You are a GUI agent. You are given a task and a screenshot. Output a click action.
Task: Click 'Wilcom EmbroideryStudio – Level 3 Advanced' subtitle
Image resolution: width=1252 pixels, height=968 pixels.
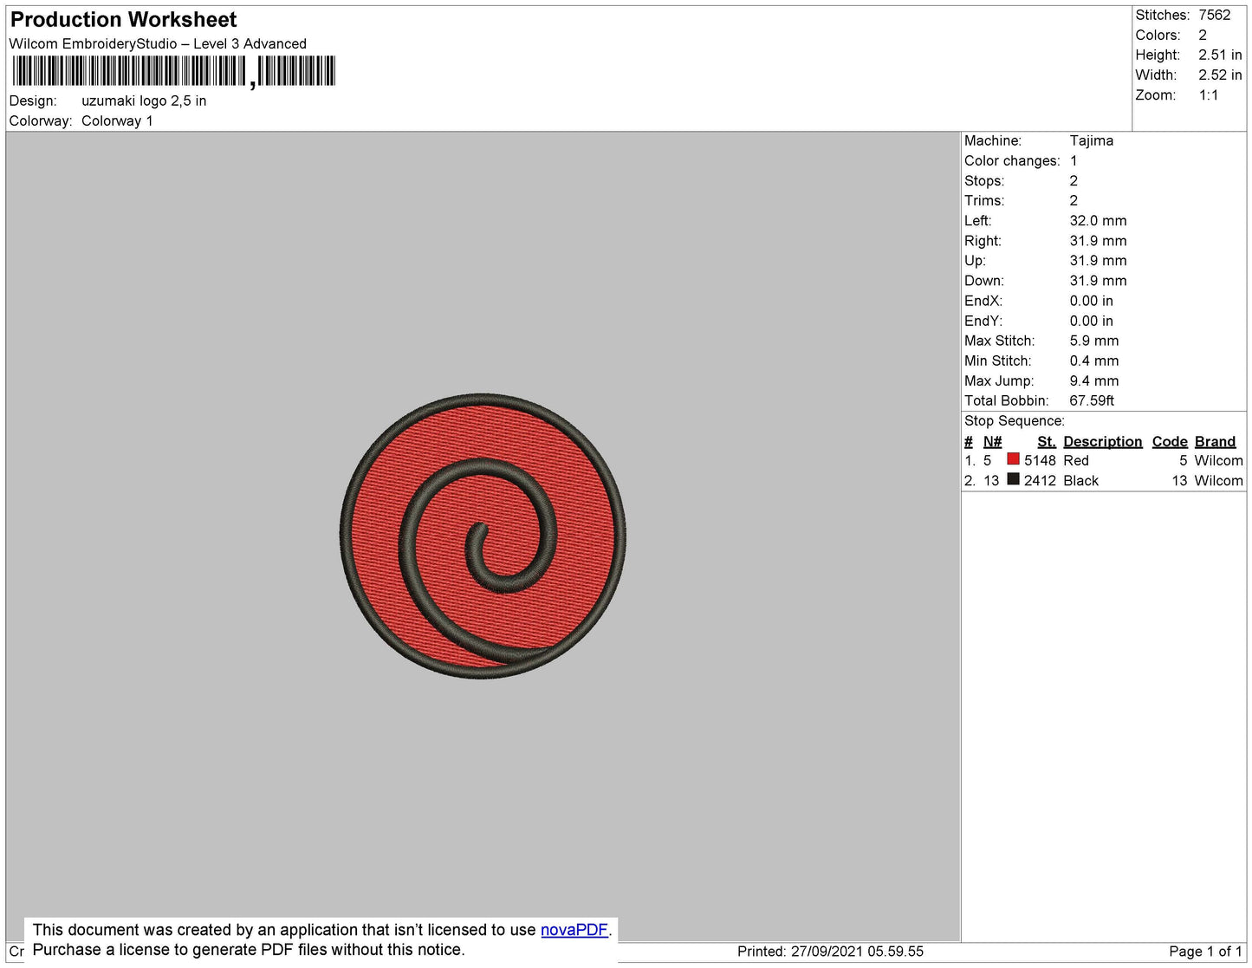click(x=158, y=43)
